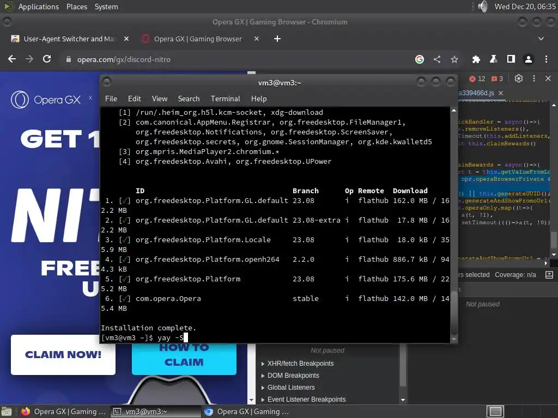Open DevTools settings gear
Image resolution: width=558 pixels, height=418 pixels.
click(519, 78)
